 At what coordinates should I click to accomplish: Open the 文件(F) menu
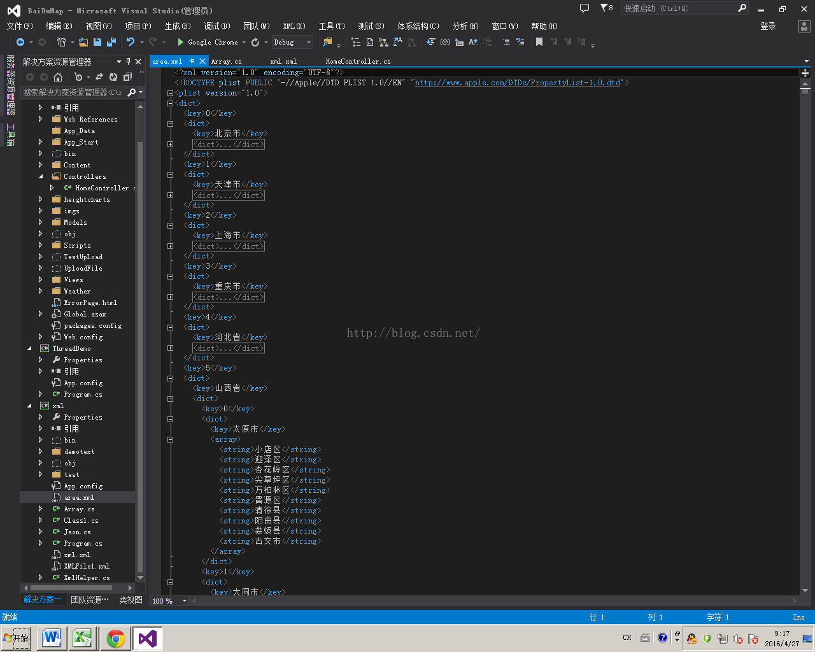(20, 26)
